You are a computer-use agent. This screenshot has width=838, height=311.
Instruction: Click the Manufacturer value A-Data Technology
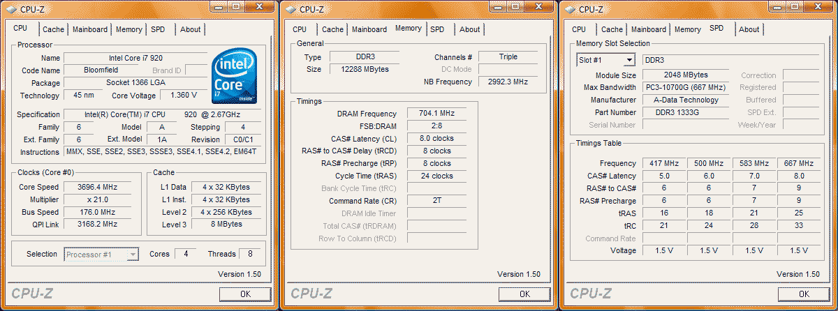pos(686,100)
